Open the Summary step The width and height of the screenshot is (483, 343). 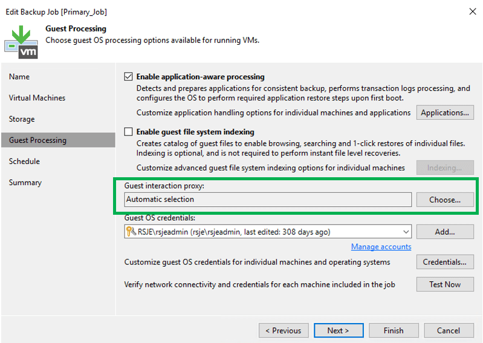tap(25, 183)
